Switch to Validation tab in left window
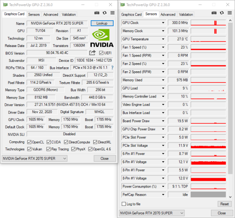The width and height of the screenshot is (235, 218). [x=69, y=14]
